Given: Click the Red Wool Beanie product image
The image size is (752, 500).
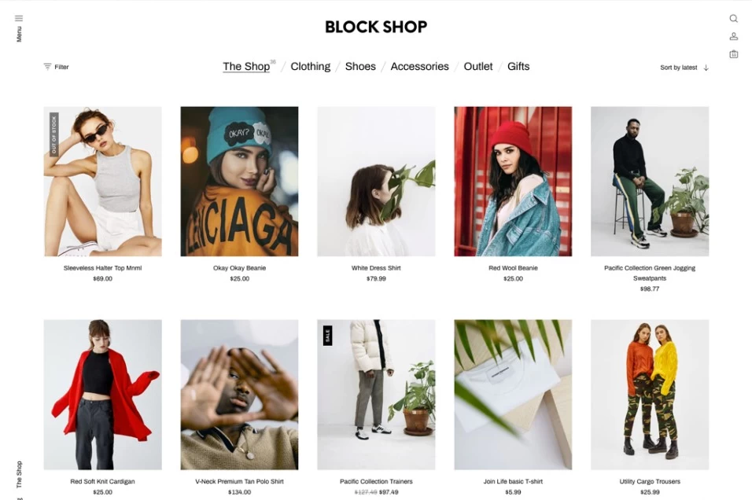Looking at the screenshot, I should [x=513, y=181].
